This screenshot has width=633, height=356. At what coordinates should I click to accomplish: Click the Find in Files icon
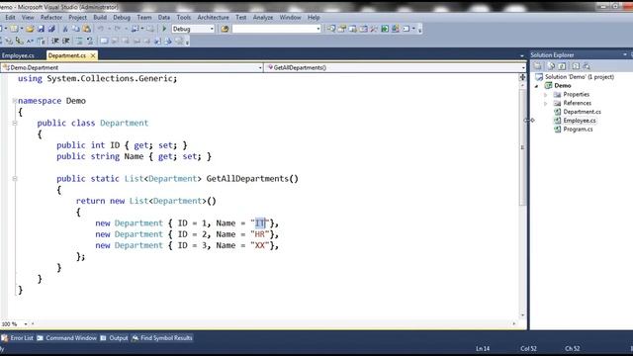(x=225, y=29)
